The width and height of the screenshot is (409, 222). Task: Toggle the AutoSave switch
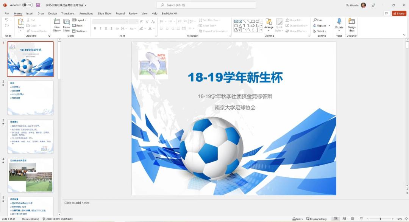[27, 5]
